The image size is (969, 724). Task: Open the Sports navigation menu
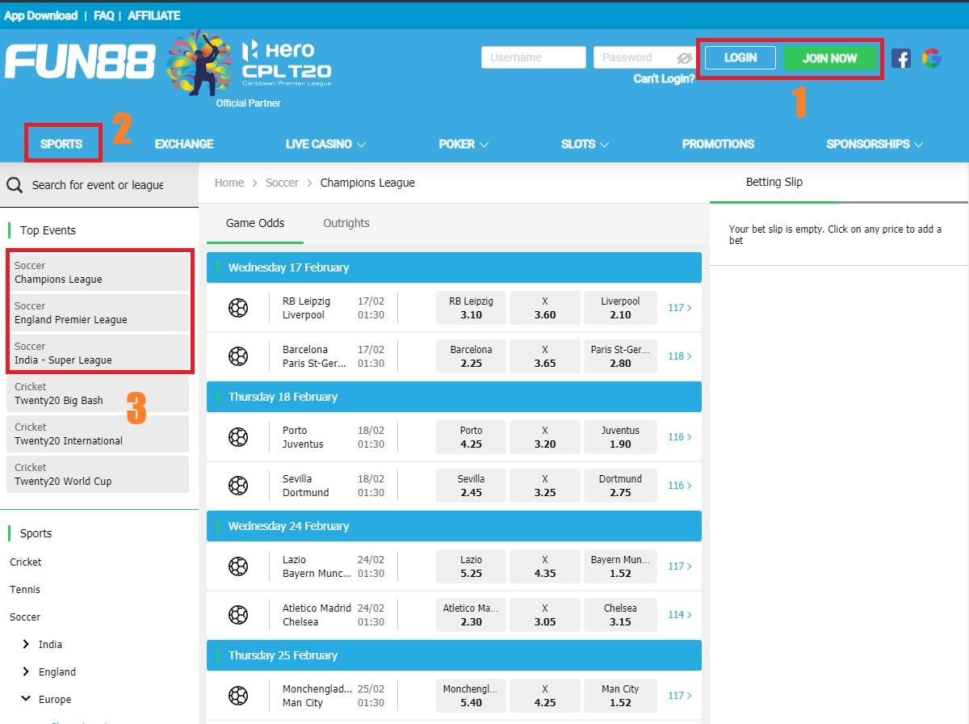tap(61, 144)
